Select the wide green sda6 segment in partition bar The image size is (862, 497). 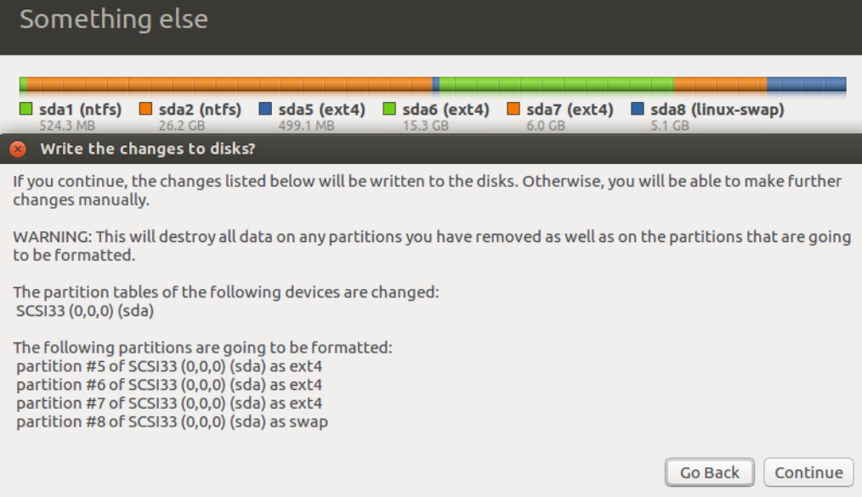(556, 84)
